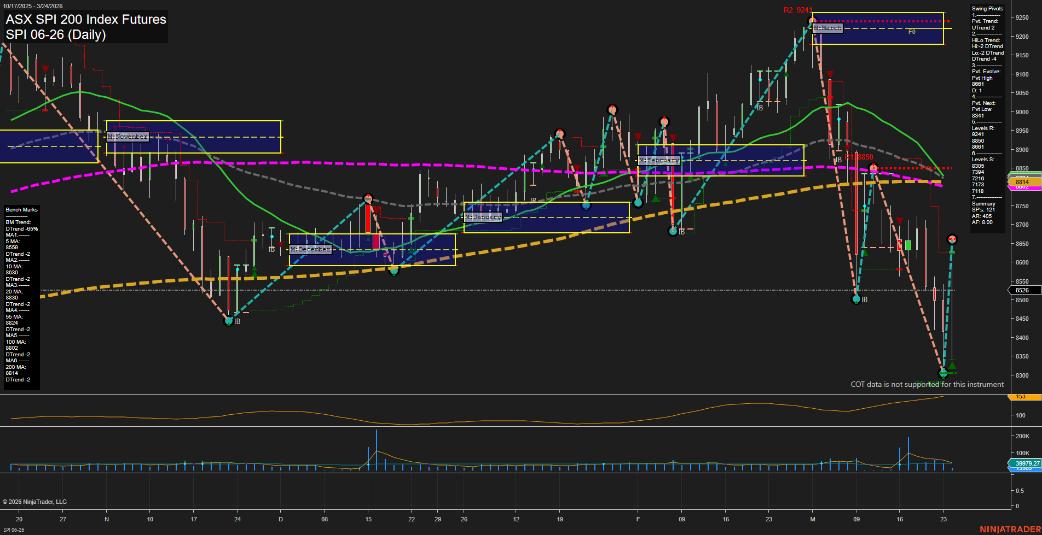Image resolution: width=1042 pixels, height=535 pixels.
Task: Click the M:December monthly range label
Action: point(310,249)
